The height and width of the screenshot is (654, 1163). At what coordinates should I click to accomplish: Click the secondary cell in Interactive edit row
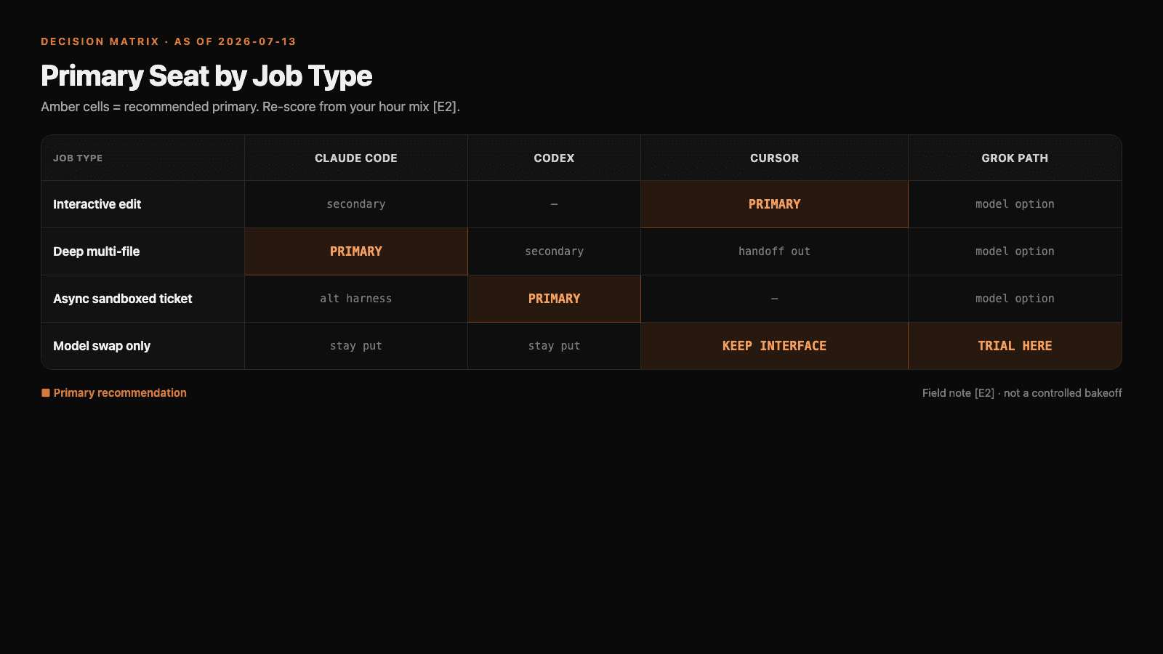click(356, 204)
